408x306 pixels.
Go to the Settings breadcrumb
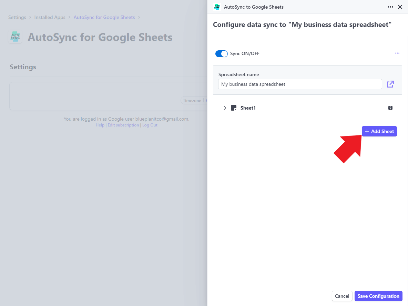(17, 18)
